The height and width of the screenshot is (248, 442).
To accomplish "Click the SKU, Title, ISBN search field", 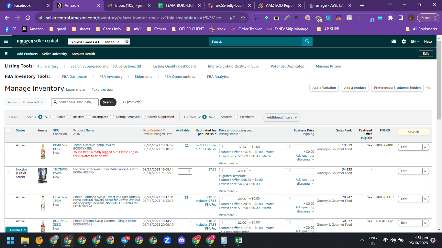I will (x=75, y=102).
